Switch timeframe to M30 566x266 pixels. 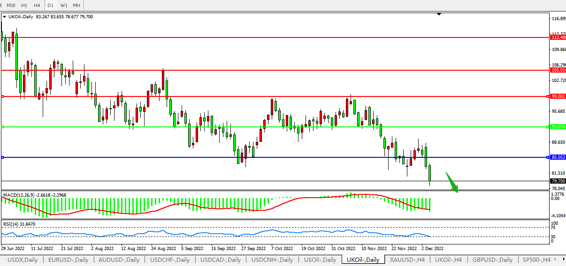(11, 5)
